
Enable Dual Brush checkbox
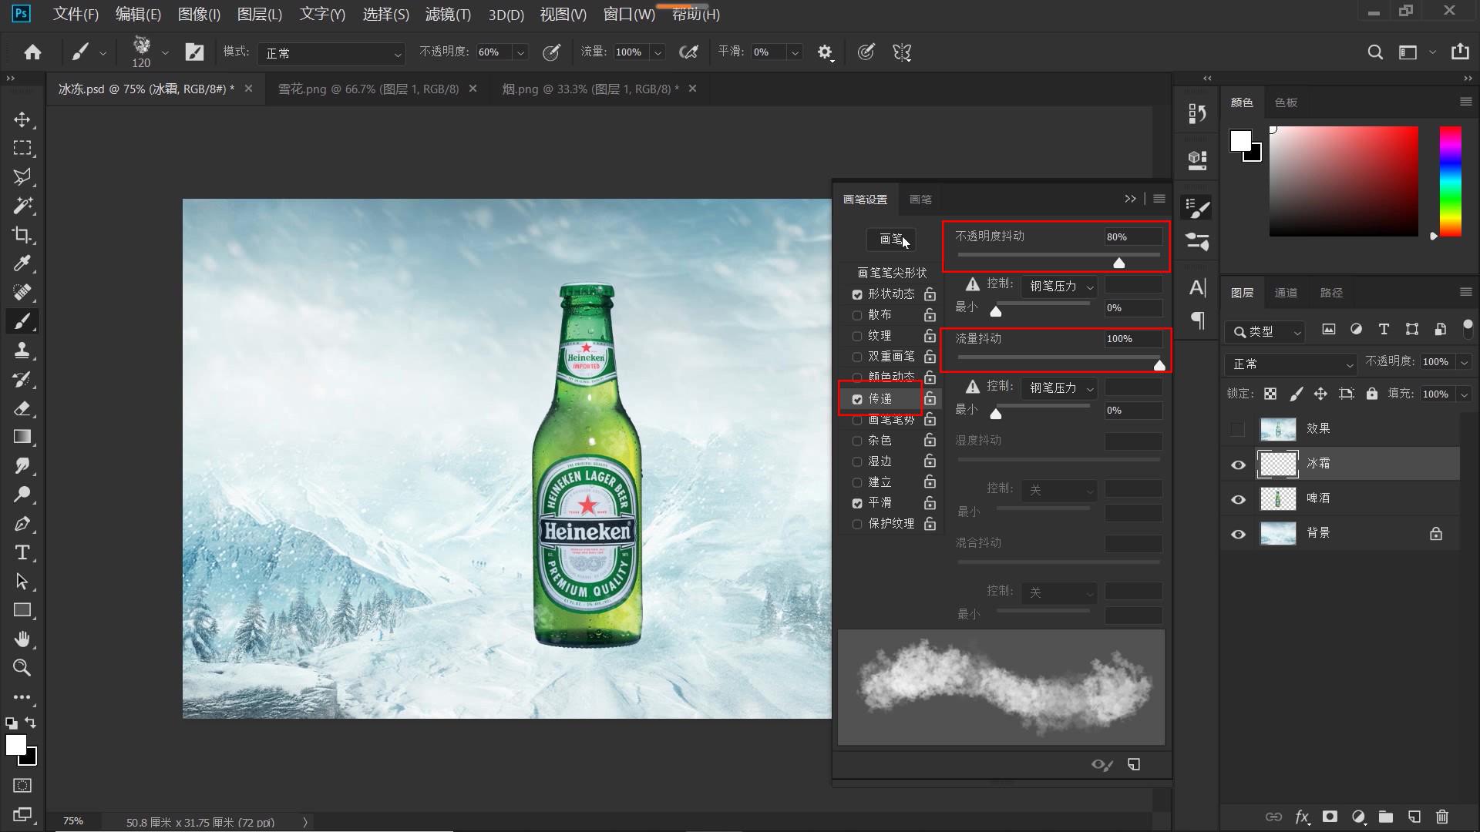point(857,357)
